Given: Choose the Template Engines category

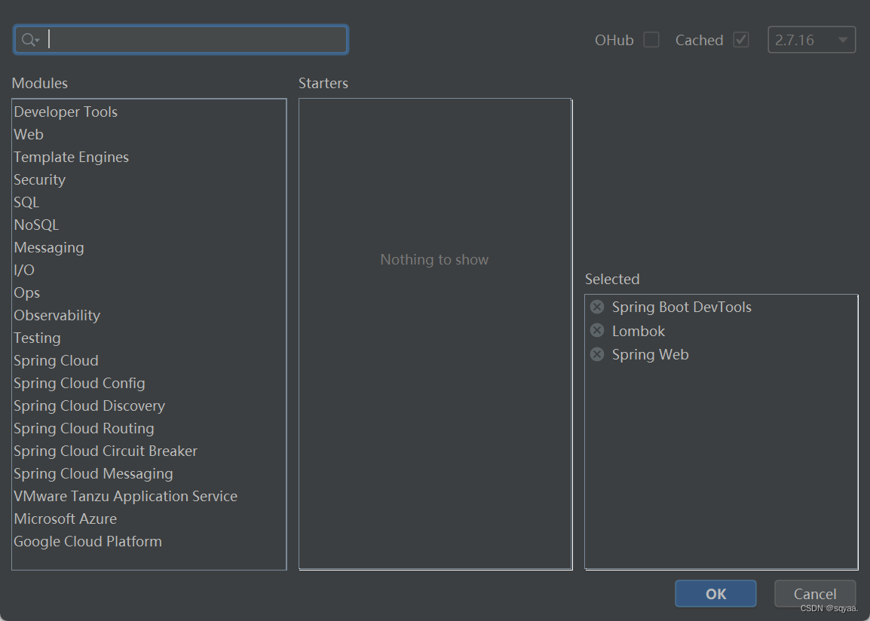Looking at the screenshot, I should click(x=71, y=157).
